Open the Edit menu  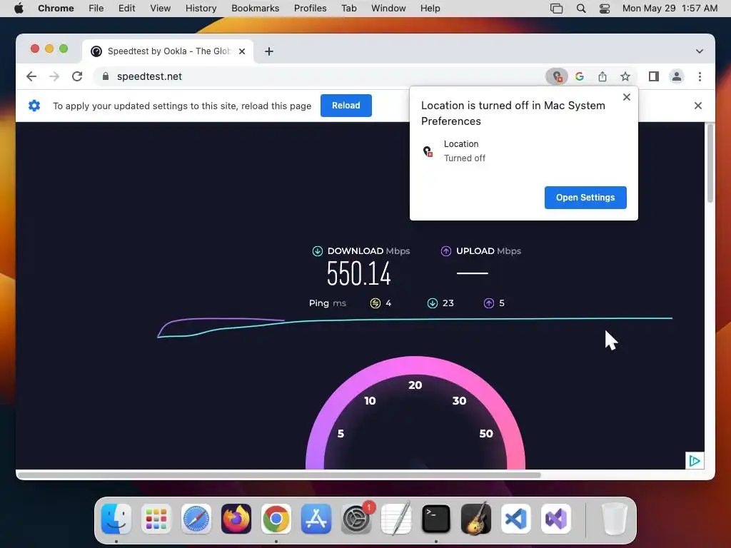[127, 9]
